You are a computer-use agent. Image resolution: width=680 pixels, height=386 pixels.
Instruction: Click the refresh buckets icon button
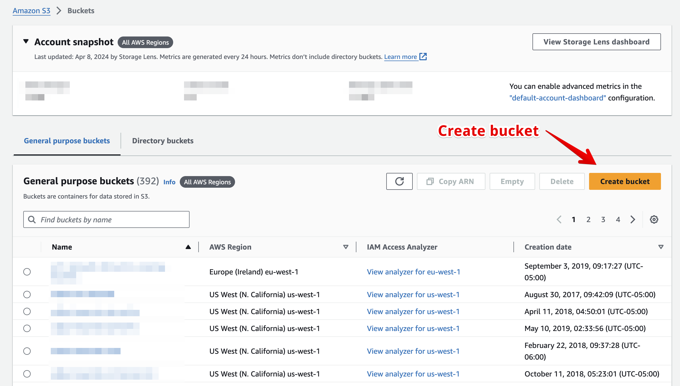coord(399,181)
